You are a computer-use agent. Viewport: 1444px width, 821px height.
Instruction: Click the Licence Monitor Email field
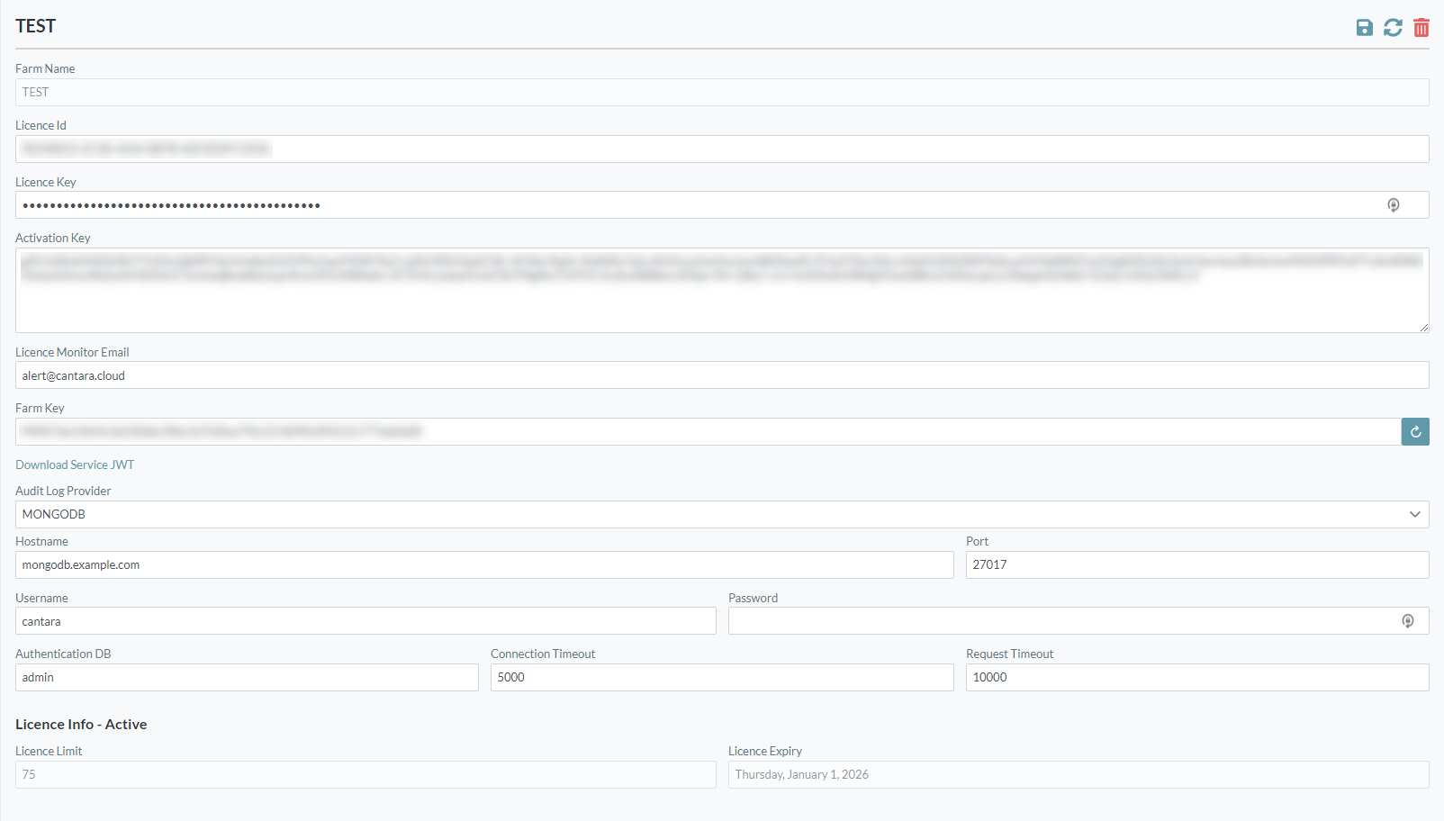[721, 375]
